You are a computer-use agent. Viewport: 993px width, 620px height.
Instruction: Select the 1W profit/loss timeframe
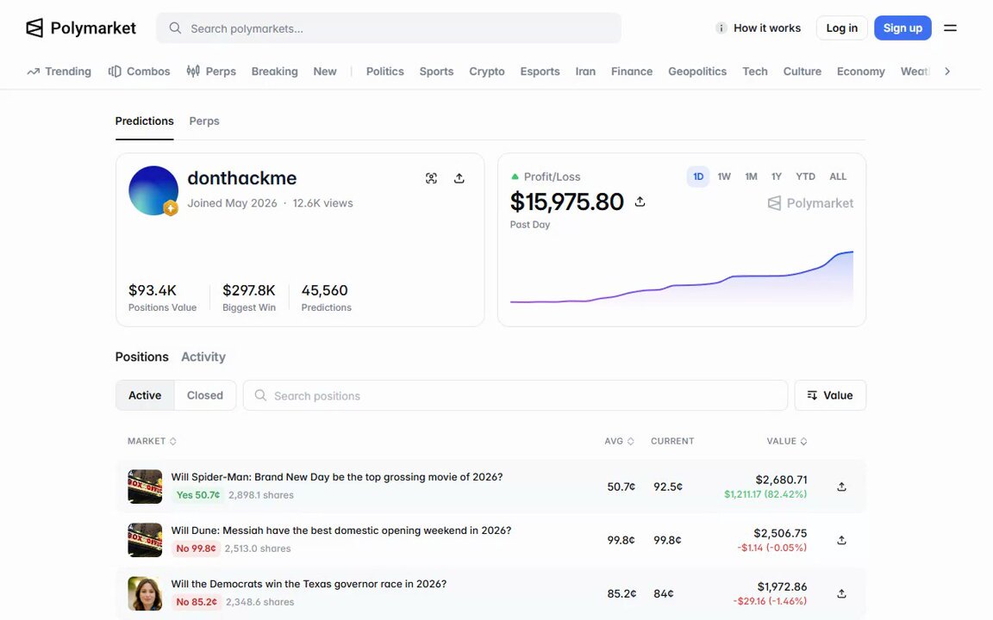pyautogui.click(x=724, y=177)
